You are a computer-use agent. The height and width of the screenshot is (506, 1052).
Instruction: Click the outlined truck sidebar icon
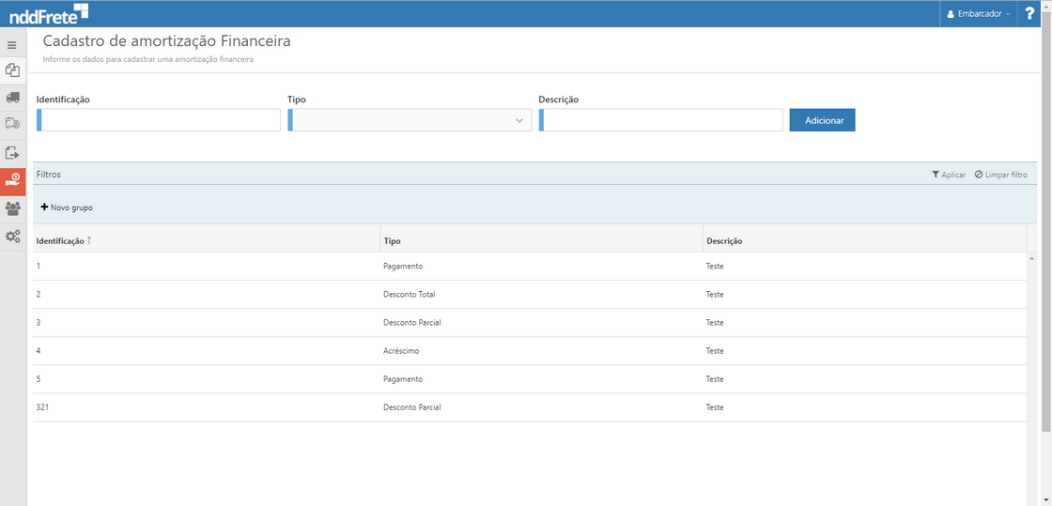[12, 123]
